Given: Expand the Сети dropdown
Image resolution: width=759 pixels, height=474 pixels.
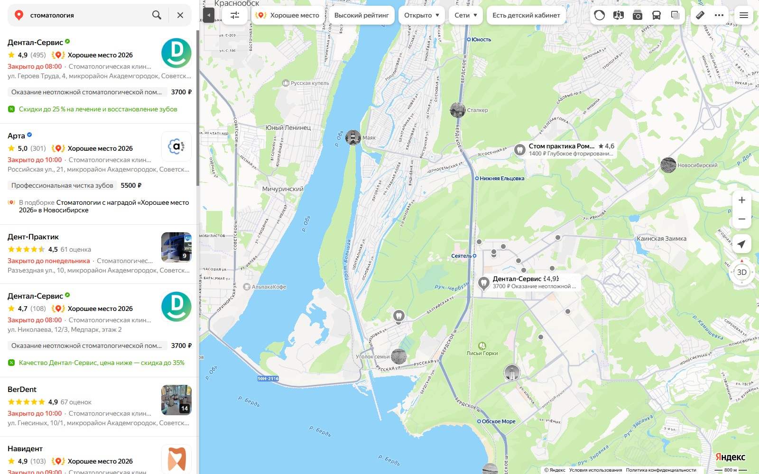Looking at the screenshot, I should 465,15.
